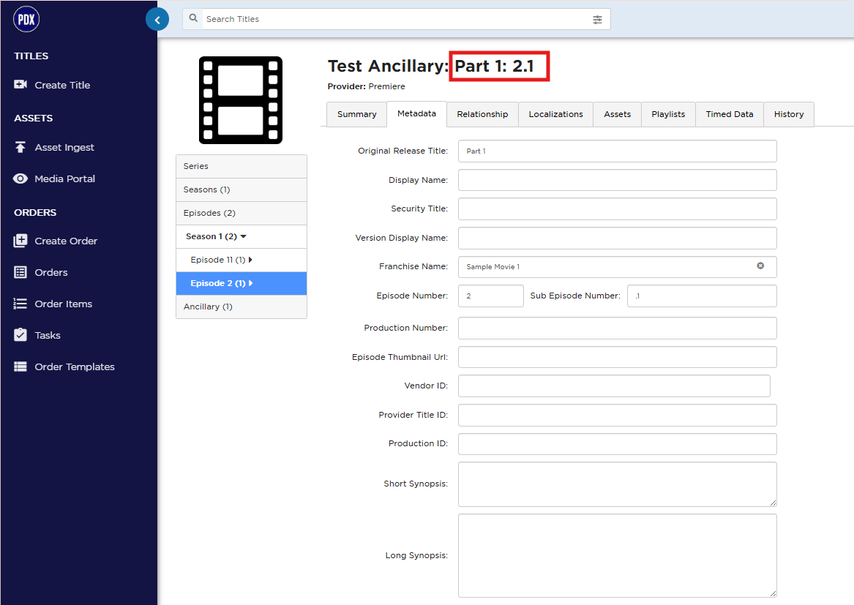Click the Test Ancillary page title
Viewport: 854px width, 605px height.
coord(430,66)
